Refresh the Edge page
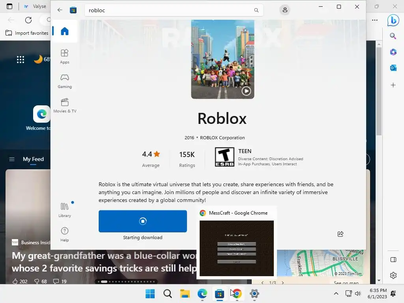The height and width of the screenshot is (303, 404). (28, 20)
